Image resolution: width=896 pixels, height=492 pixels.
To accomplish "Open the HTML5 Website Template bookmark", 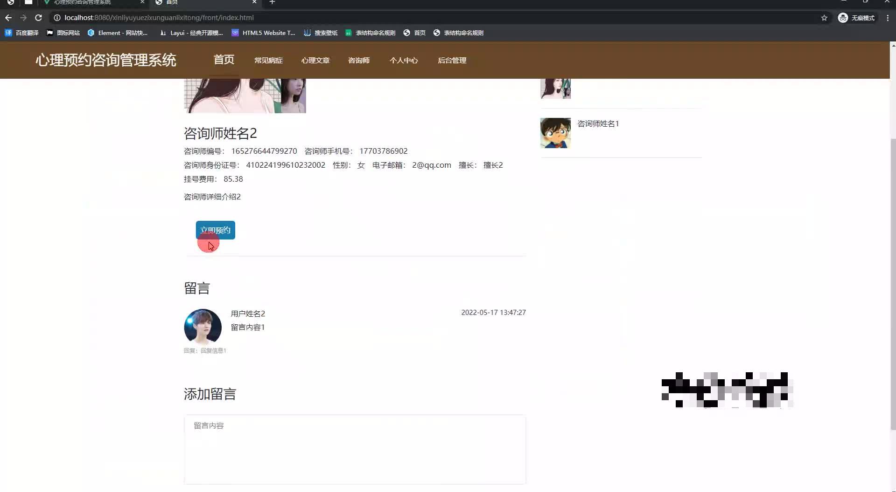I will (263, 33).
